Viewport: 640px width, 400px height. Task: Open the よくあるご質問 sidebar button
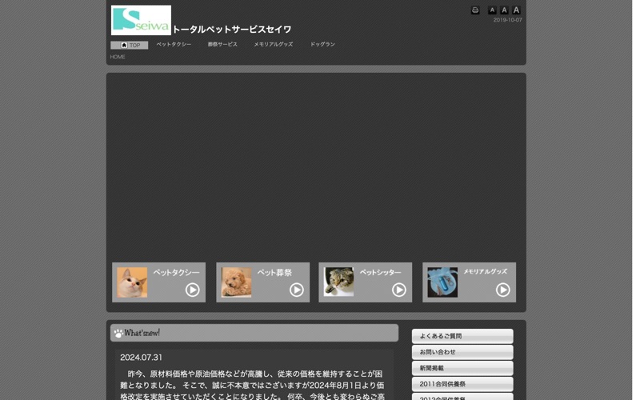(x=462, y=336)
